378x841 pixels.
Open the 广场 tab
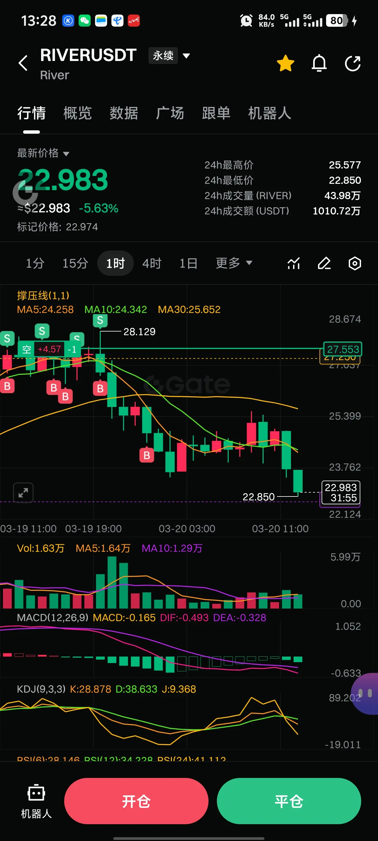[170, 113]
